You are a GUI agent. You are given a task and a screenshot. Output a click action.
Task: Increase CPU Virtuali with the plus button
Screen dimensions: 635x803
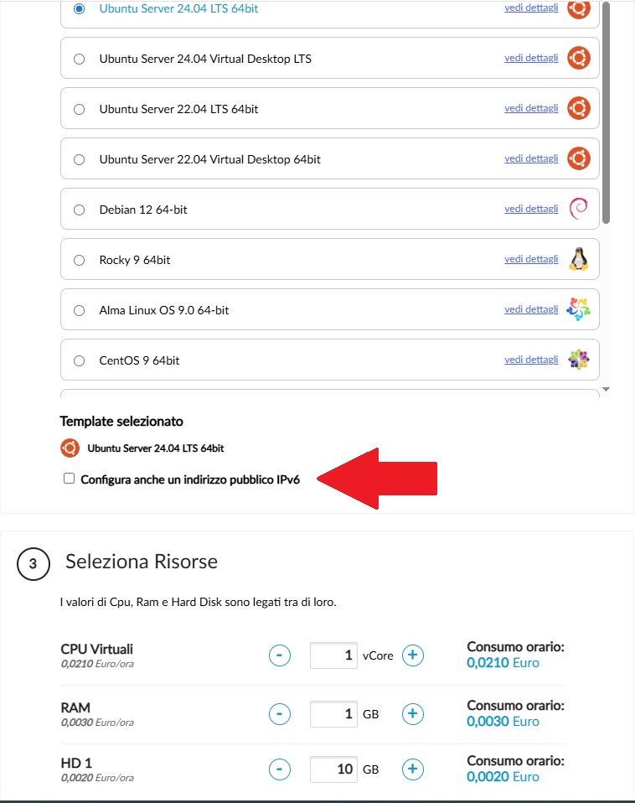(412, 655)
